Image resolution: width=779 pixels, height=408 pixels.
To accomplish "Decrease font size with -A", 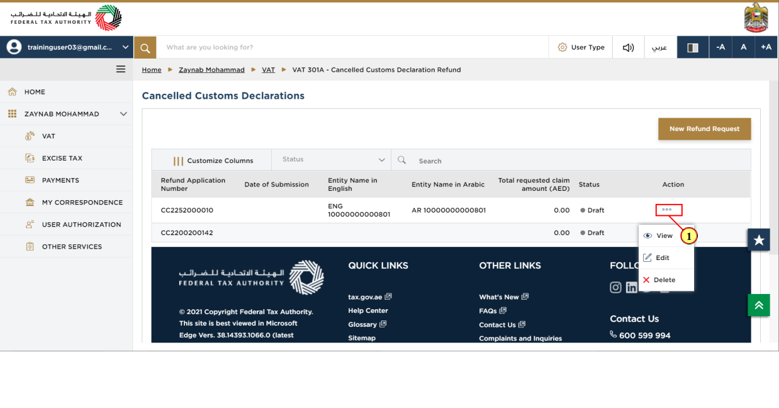I will pyautogui.click(x=720, y=47).
